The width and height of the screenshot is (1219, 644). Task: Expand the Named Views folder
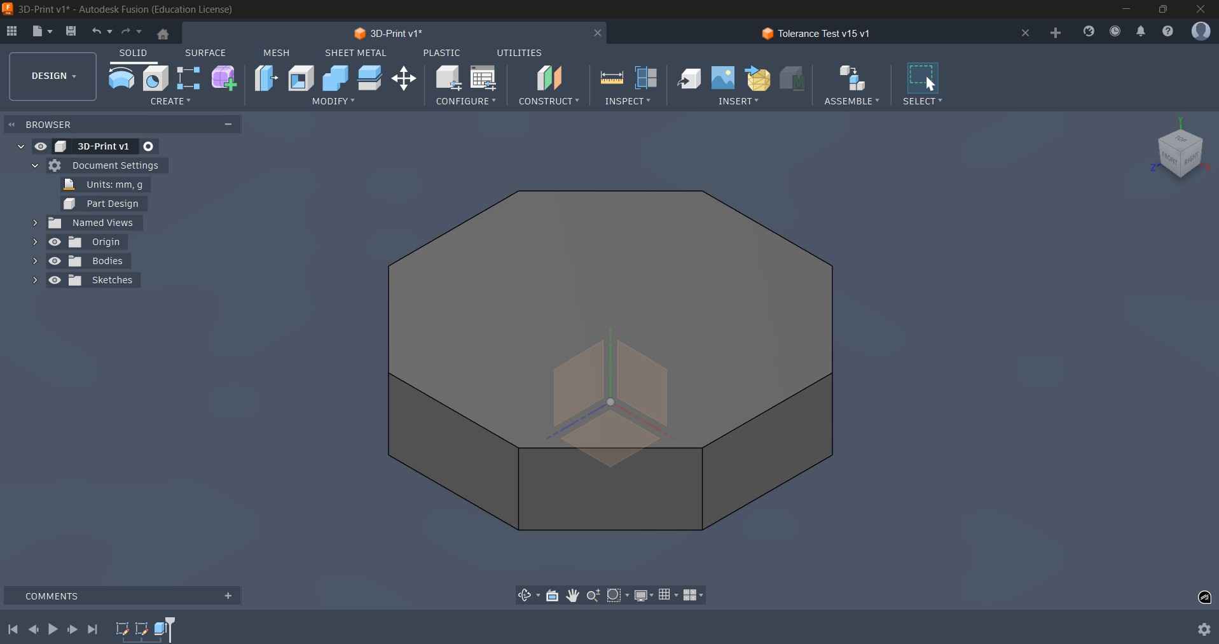tap(35, 223)
